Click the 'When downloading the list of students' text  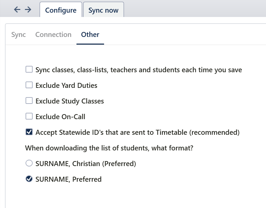coord(109,148)
